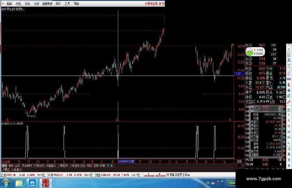The image size is (292, 188).
Task: Click the 内盘 92369 value
Action: pos(282,87)
